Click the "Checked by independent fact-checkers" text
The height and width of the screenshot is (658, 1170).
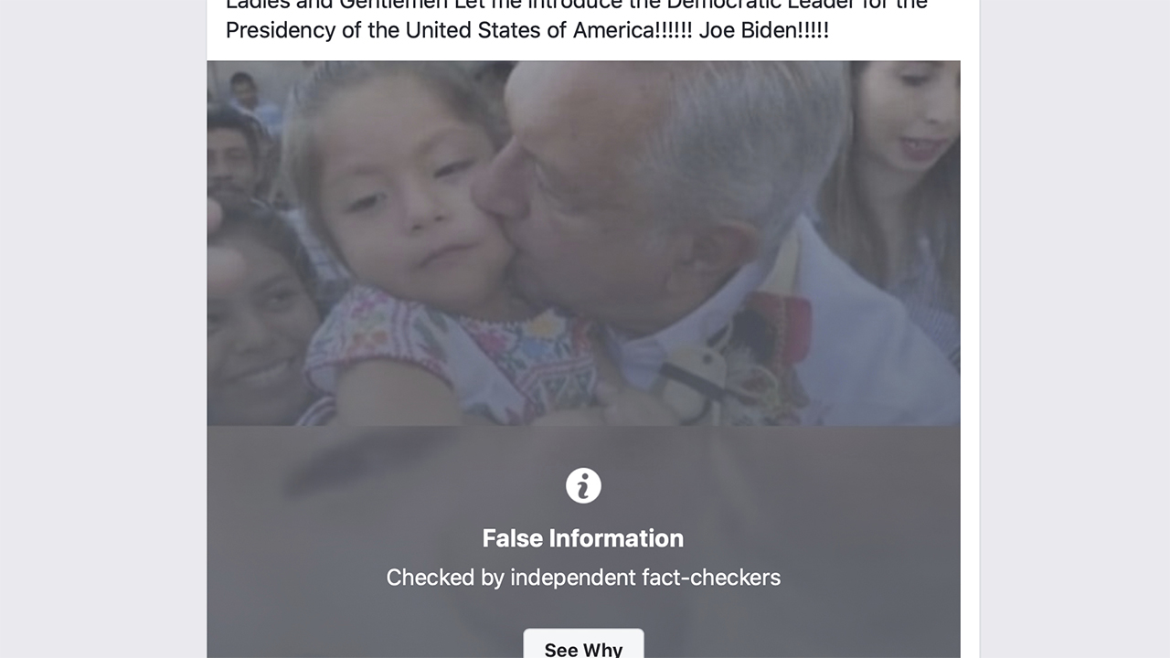coord(583,578)
